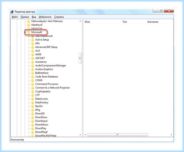Image resolution: width=184 pixels, height=152 pixels.
Task: Expand the DirectMusic key
Action: (29, 125)
